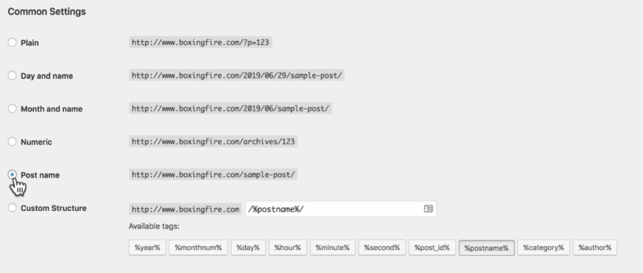Insert the %category% tag
643x273 pixels.
(x=543, y=248)
